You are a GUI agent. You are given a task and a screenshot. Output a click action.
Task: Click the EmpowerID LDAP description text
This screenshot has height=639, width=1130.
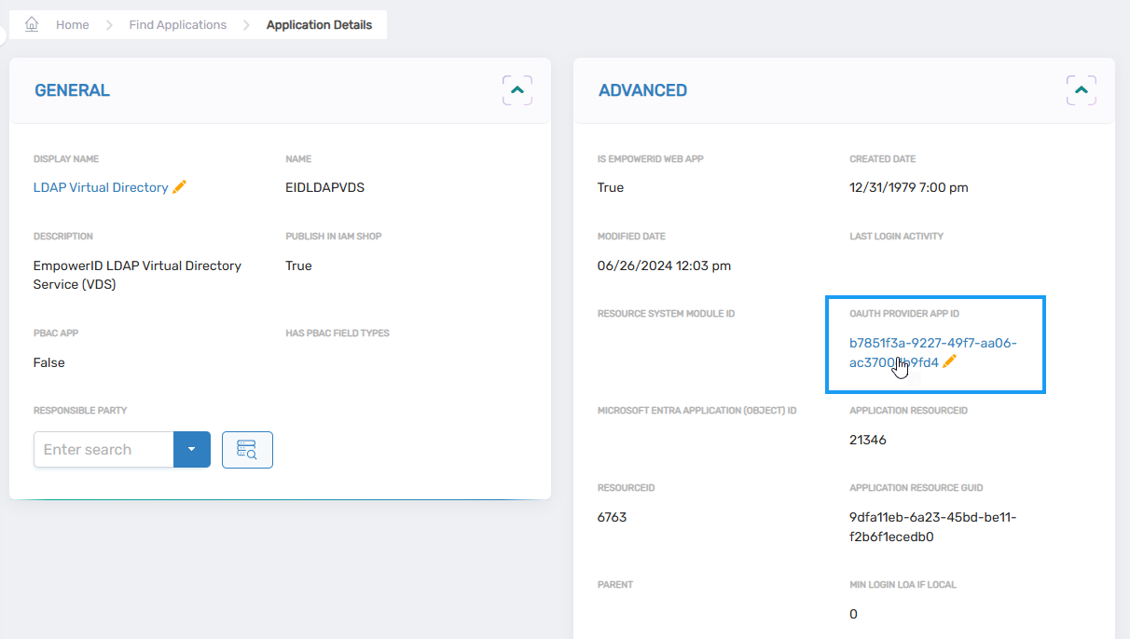(137, 275)
